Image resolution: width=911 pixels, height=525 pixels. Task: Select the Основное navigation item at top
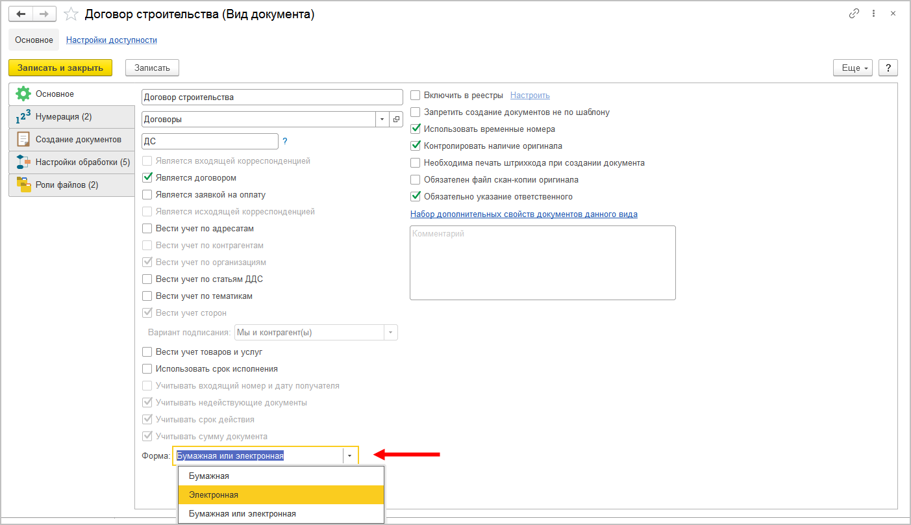click(x=34, y=40)
